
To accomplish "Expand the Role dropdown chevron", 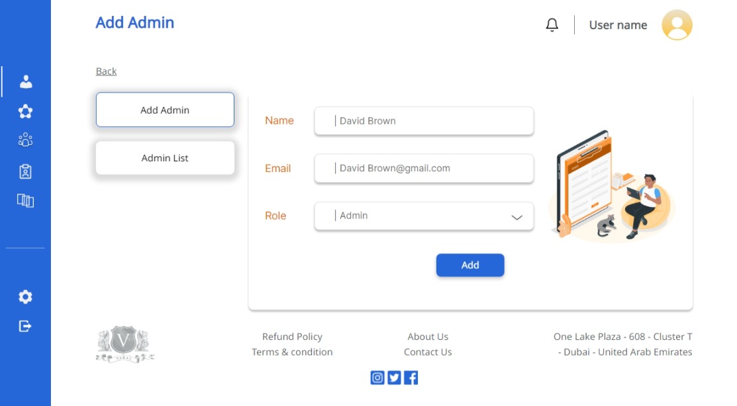I will click(516, 217).
